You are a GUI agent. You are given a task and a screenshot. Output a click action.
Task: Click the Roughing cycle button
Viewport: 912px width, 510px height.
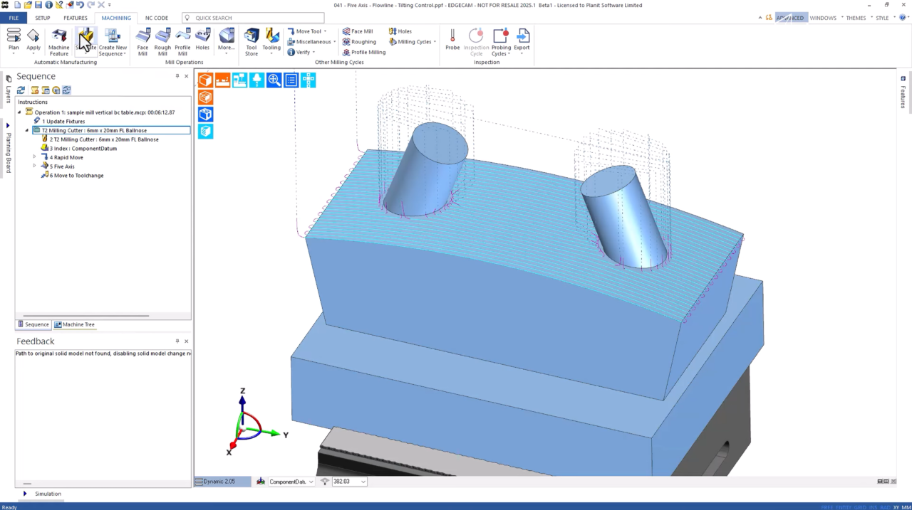pos(359,41)
